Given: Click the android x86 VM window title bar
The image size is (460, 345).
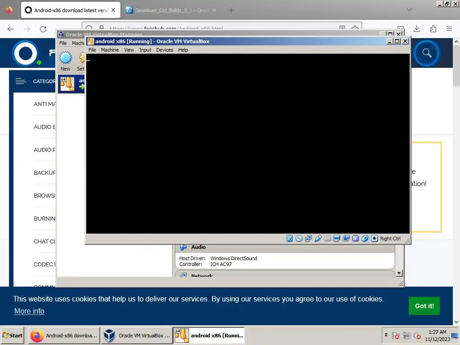Looking at the screenshot, I should tap(236, 41).
